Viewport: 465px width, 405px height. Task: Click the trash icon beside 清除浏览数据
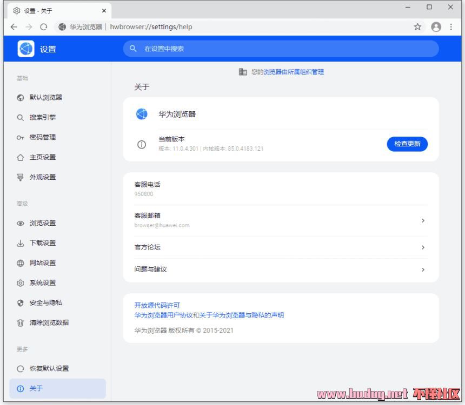pos(20,322)
